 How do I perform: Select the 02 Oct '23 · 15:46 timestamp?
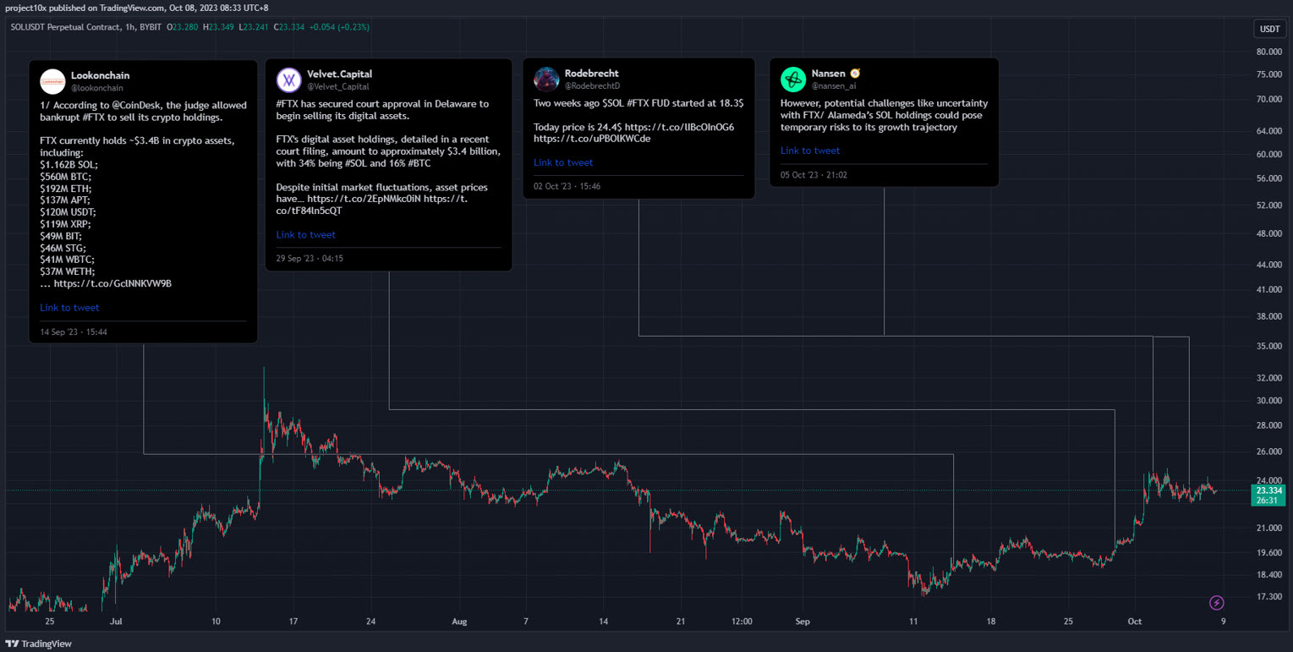coord(567,186)
